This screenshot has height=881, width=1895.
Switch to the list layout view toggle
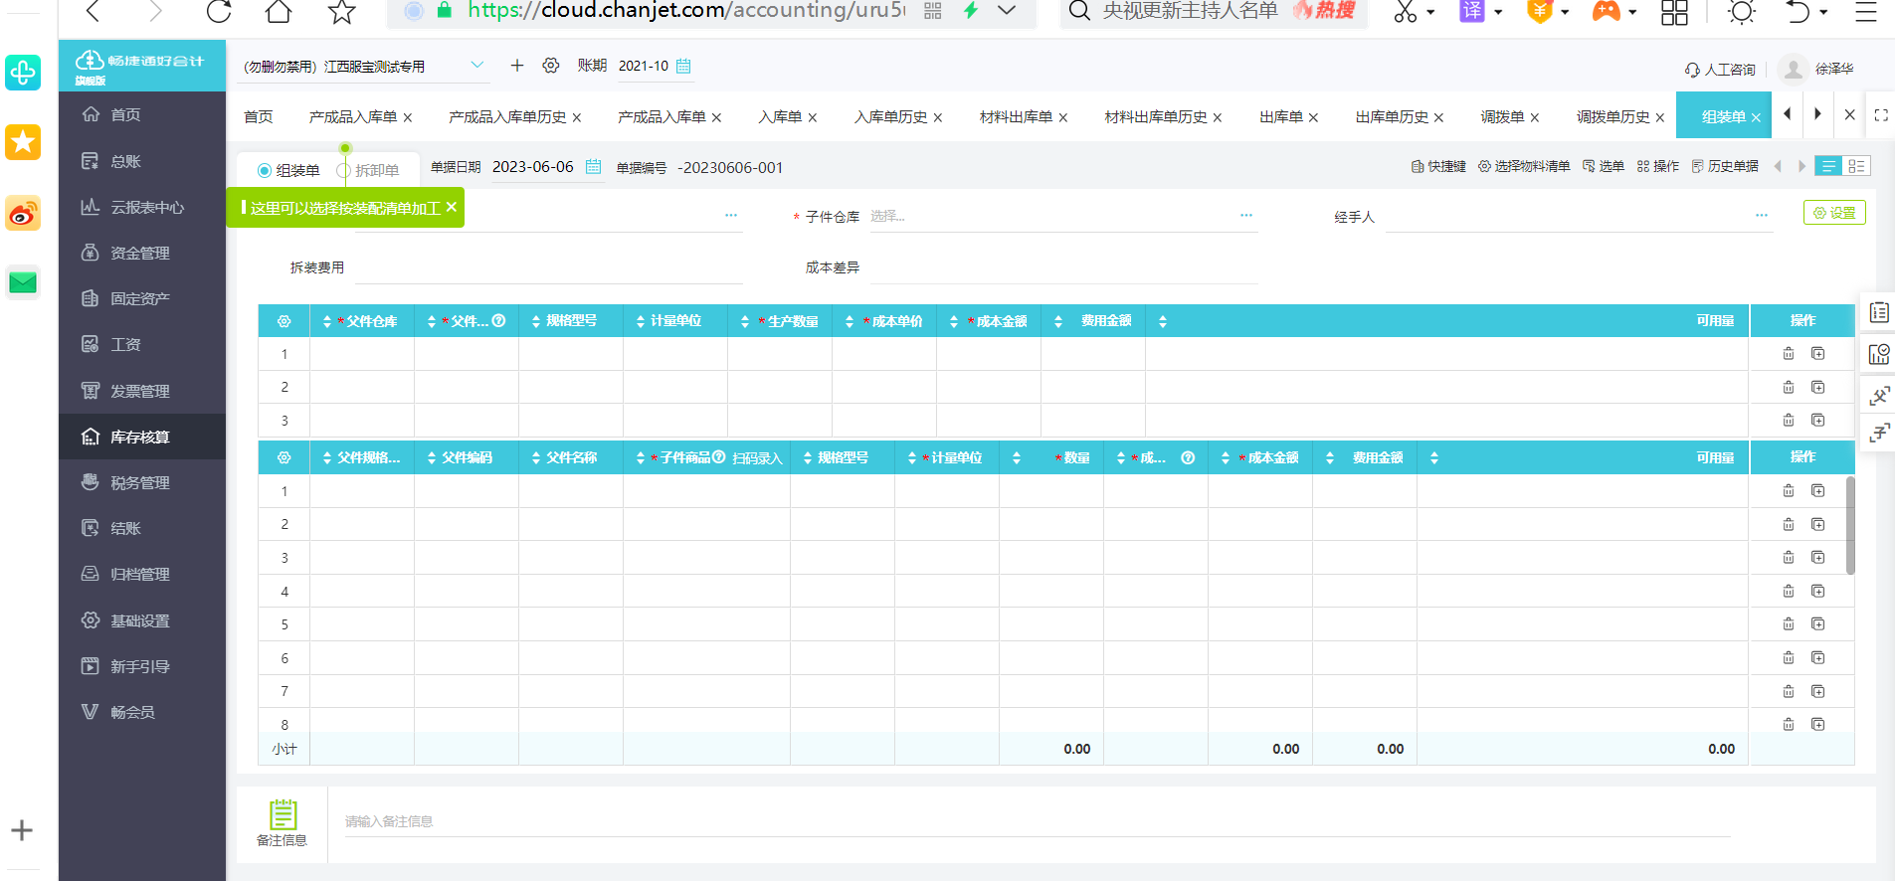coord(1827,166)
